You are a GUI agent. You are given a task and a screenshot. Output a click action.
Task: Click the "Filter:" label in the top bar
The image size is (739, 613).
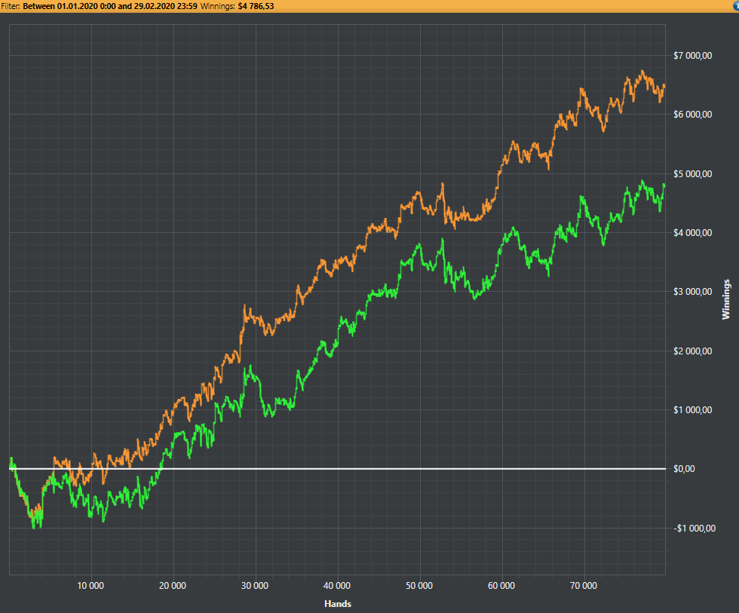11,6
